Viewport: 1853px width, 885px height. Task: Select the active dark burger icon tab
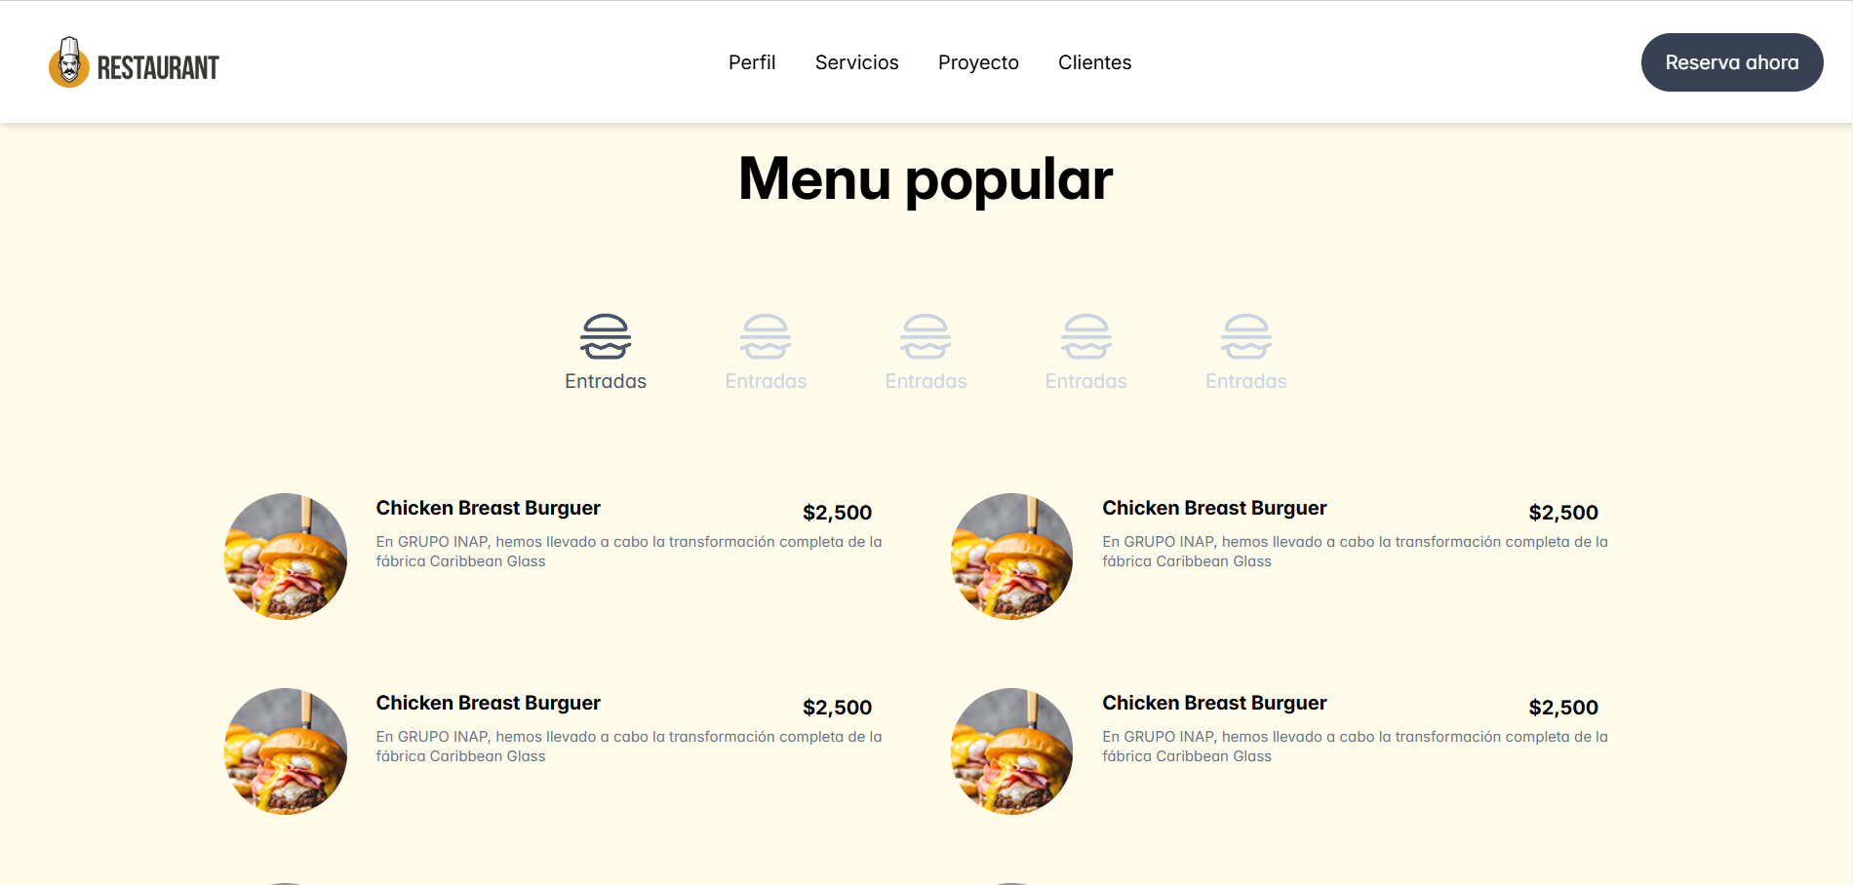pos(606,336)
